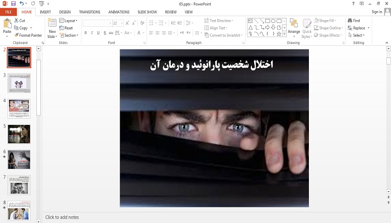Open font color picker A

pos(139,33)
